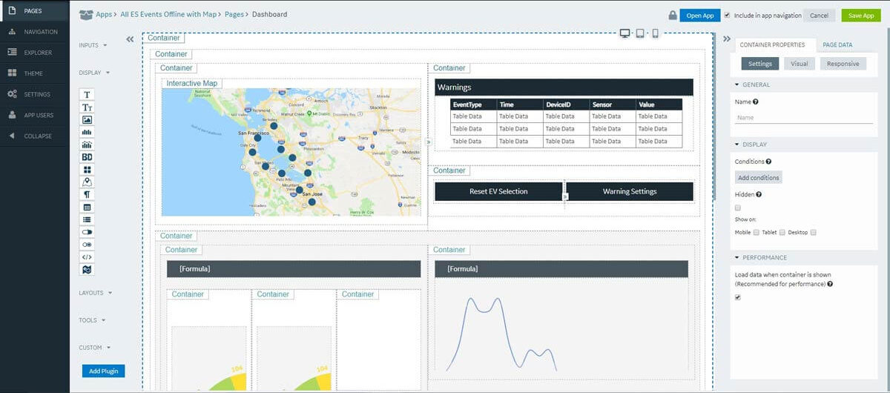Image resolution: width=890 pixels, height=393 pixels.
Task: Show the Visual properties sub-tab
Action: click(x=799, y=64)
